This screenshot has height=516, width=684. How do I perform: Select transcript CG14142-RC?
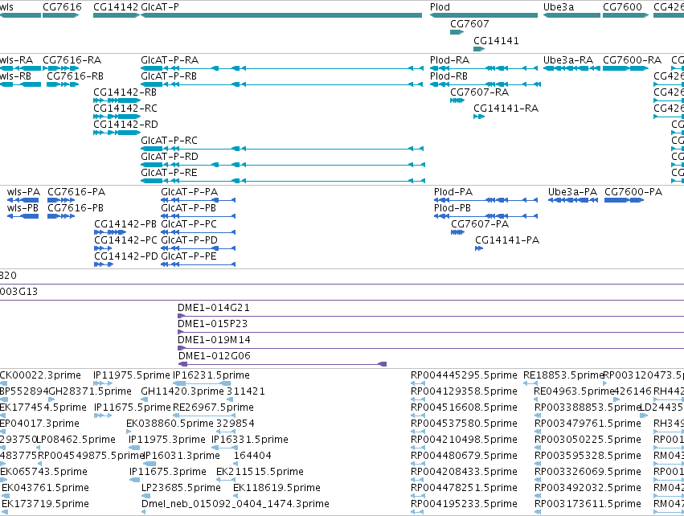[x=117, y=117]
